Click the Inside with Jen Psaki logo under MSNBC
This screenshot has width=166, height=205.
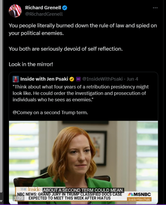click(139, 199)
